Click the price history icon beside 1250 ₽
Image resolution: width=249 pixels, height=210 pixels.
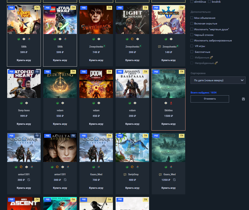point(174,180)
